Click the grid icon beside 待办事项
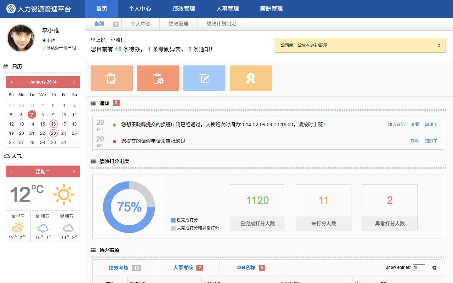453x283 pixels. (x=93, y=250)
